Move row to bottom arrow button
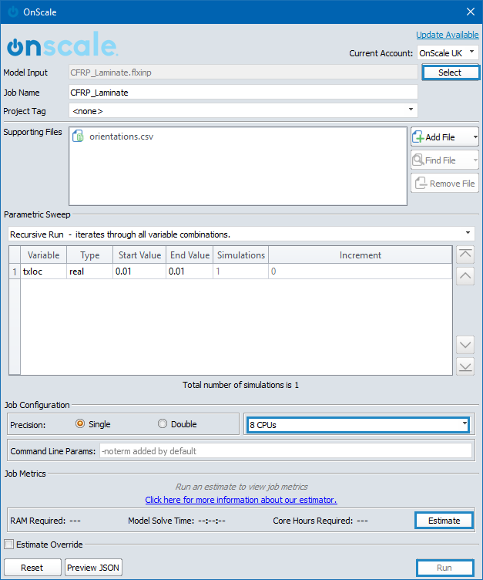 point(465,366)
